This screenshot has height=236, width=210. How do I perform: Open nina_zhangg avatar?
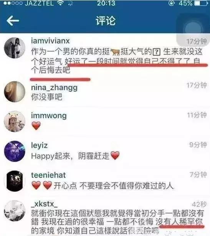click(15, 92)
